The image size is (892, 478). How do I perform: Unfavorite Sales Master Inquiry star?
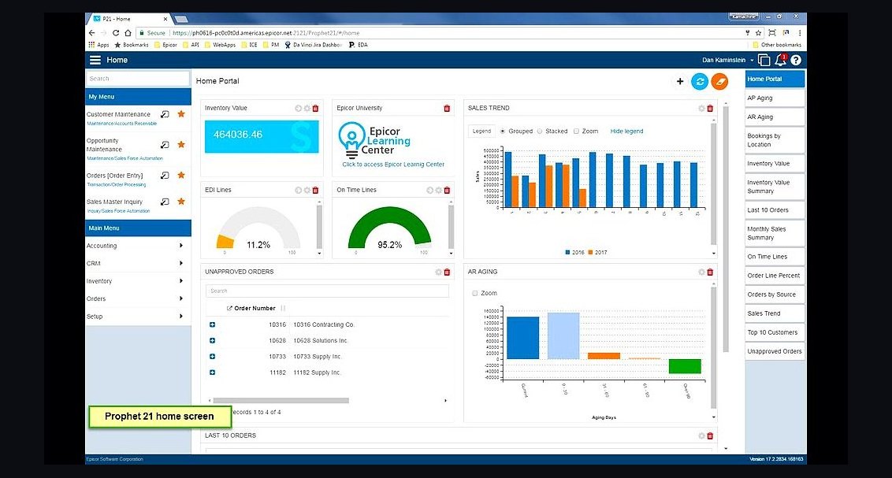click(181, 202)
